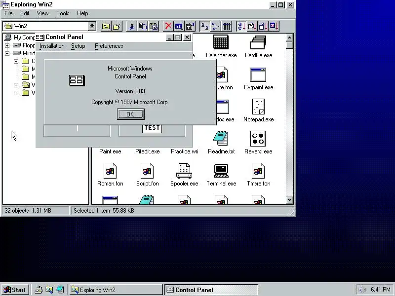Click the create new folder toolbar icon

pos(117,26)
